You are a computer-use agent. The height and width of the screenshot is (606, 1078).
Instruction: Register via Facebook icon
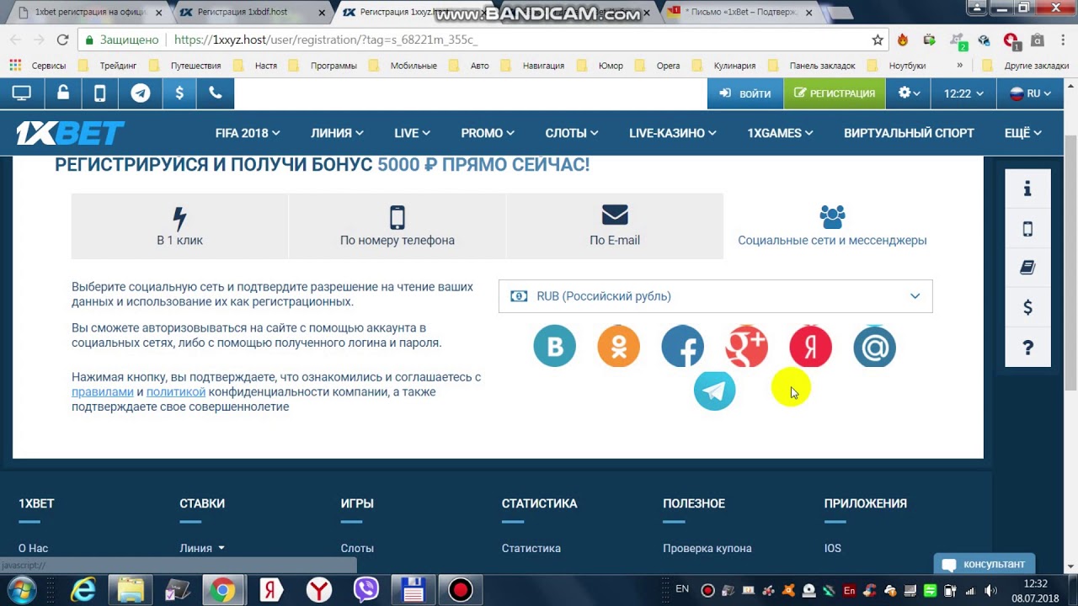point(683,346)
